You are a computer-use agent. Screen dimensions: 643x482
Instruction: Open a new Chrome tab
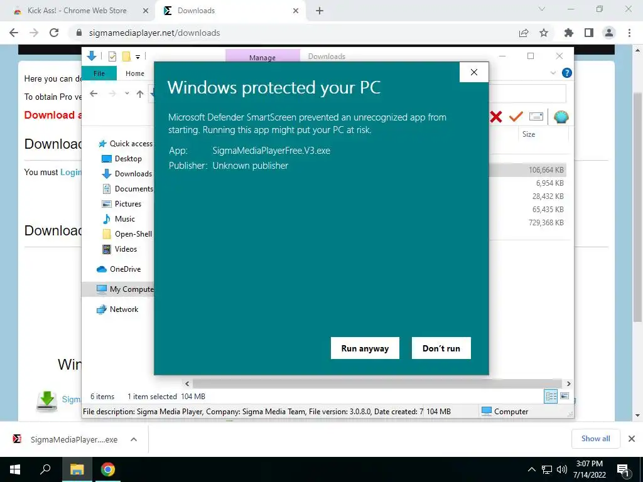320,11
